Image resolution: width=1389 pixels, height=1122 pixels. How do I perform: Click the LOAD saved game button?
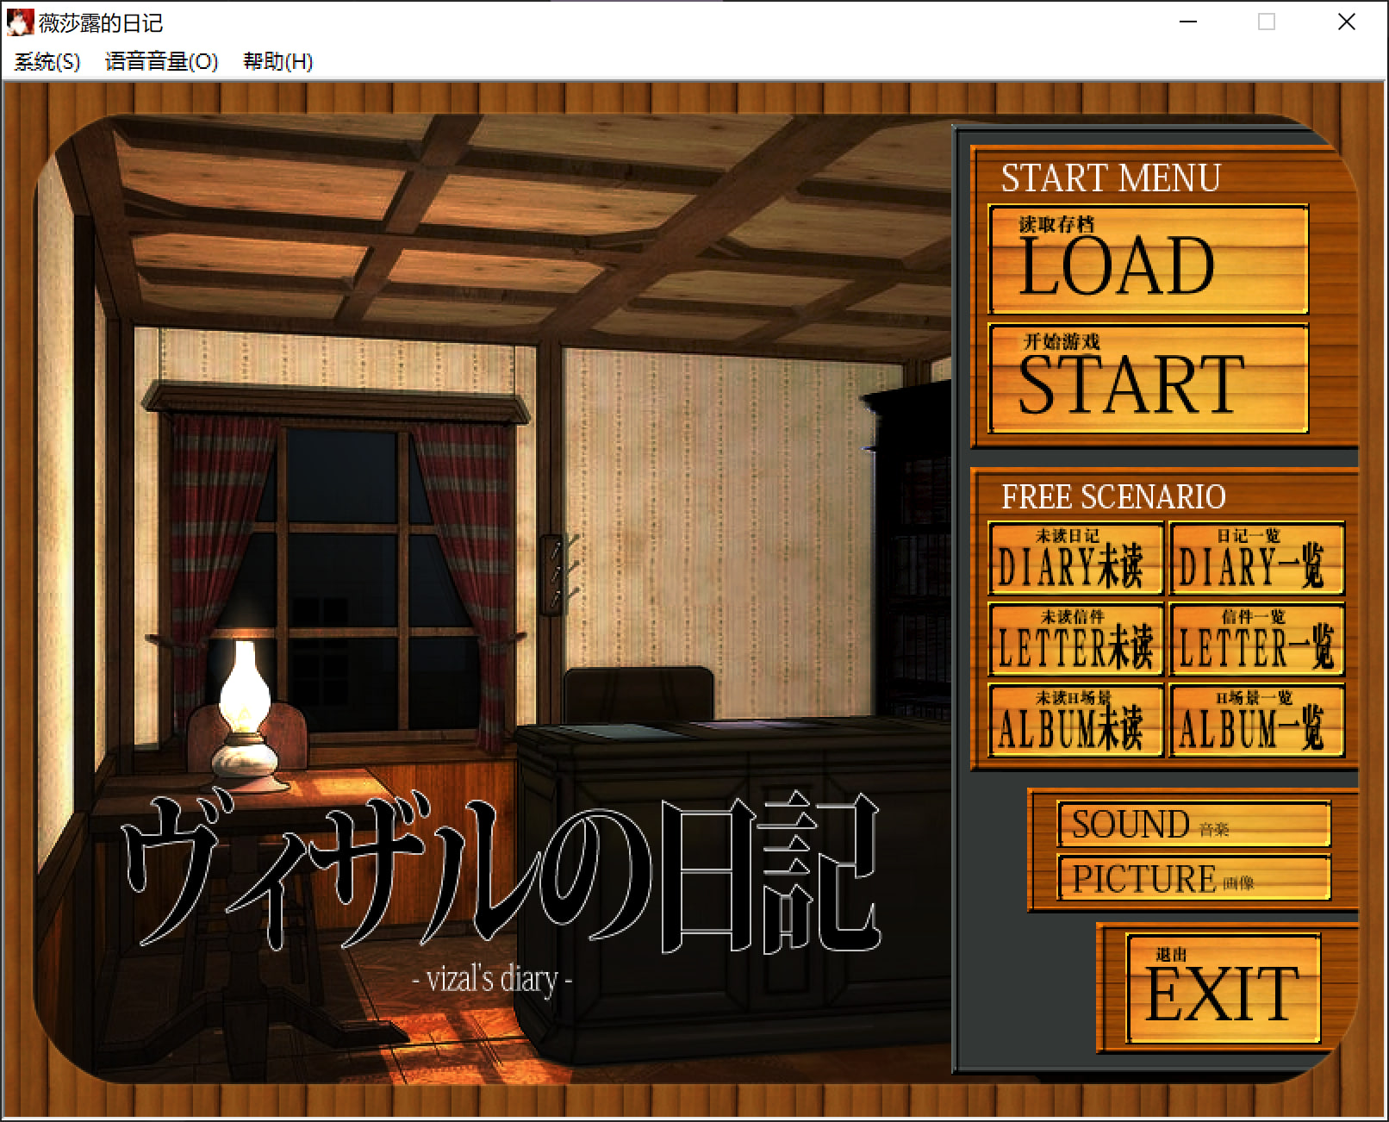(1148, 259)
